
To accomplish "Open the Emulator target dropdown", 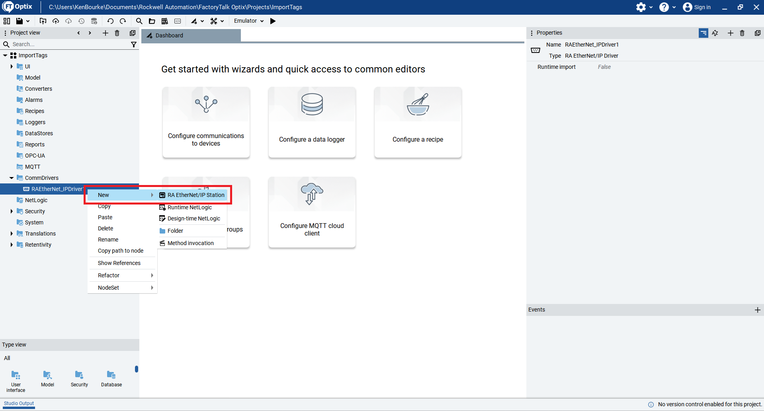I will [x=249, y=21].
